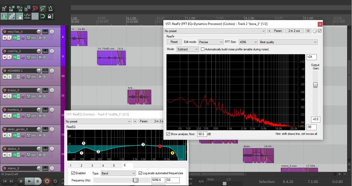Open Best quality dropdown
352x186 pixels.
click(288, 42)
